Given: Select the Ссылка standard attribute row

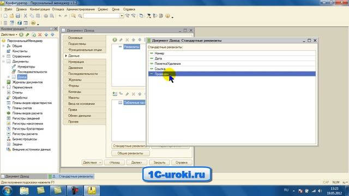Looking at the screenshot, I should click(232, 69).
